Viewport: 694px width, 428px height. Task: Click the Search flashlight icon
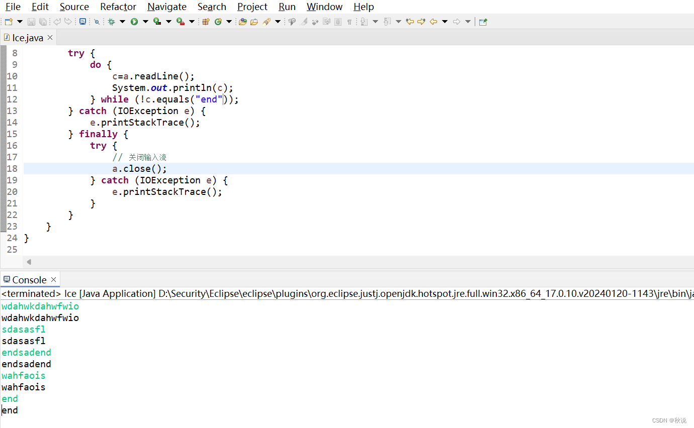[x=267, y=22]
